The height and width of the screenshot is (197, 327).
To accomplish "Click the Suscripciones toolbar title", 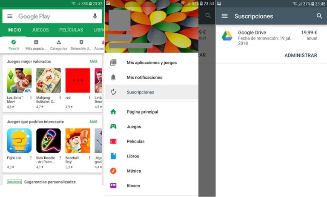I will coord(254,16).
